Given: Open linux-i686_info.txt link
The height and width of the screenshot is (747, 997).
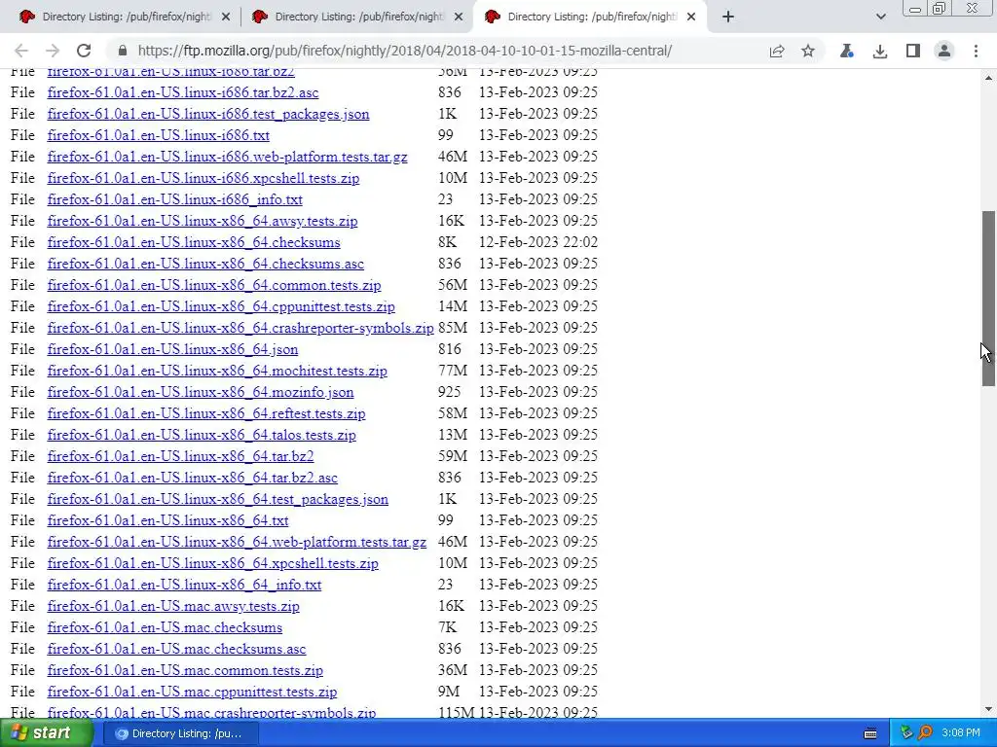Looking at the screenshot, I should coord(175,199).
